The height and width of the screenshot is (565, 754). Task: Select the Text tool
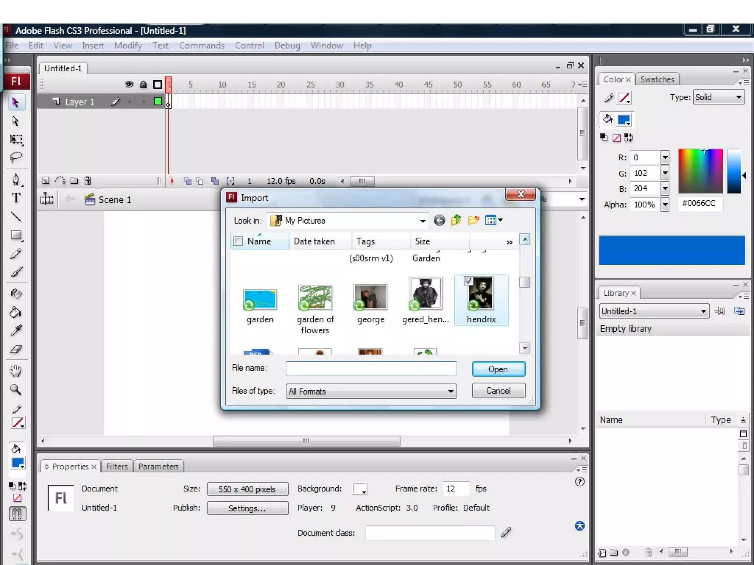[16, 198]
